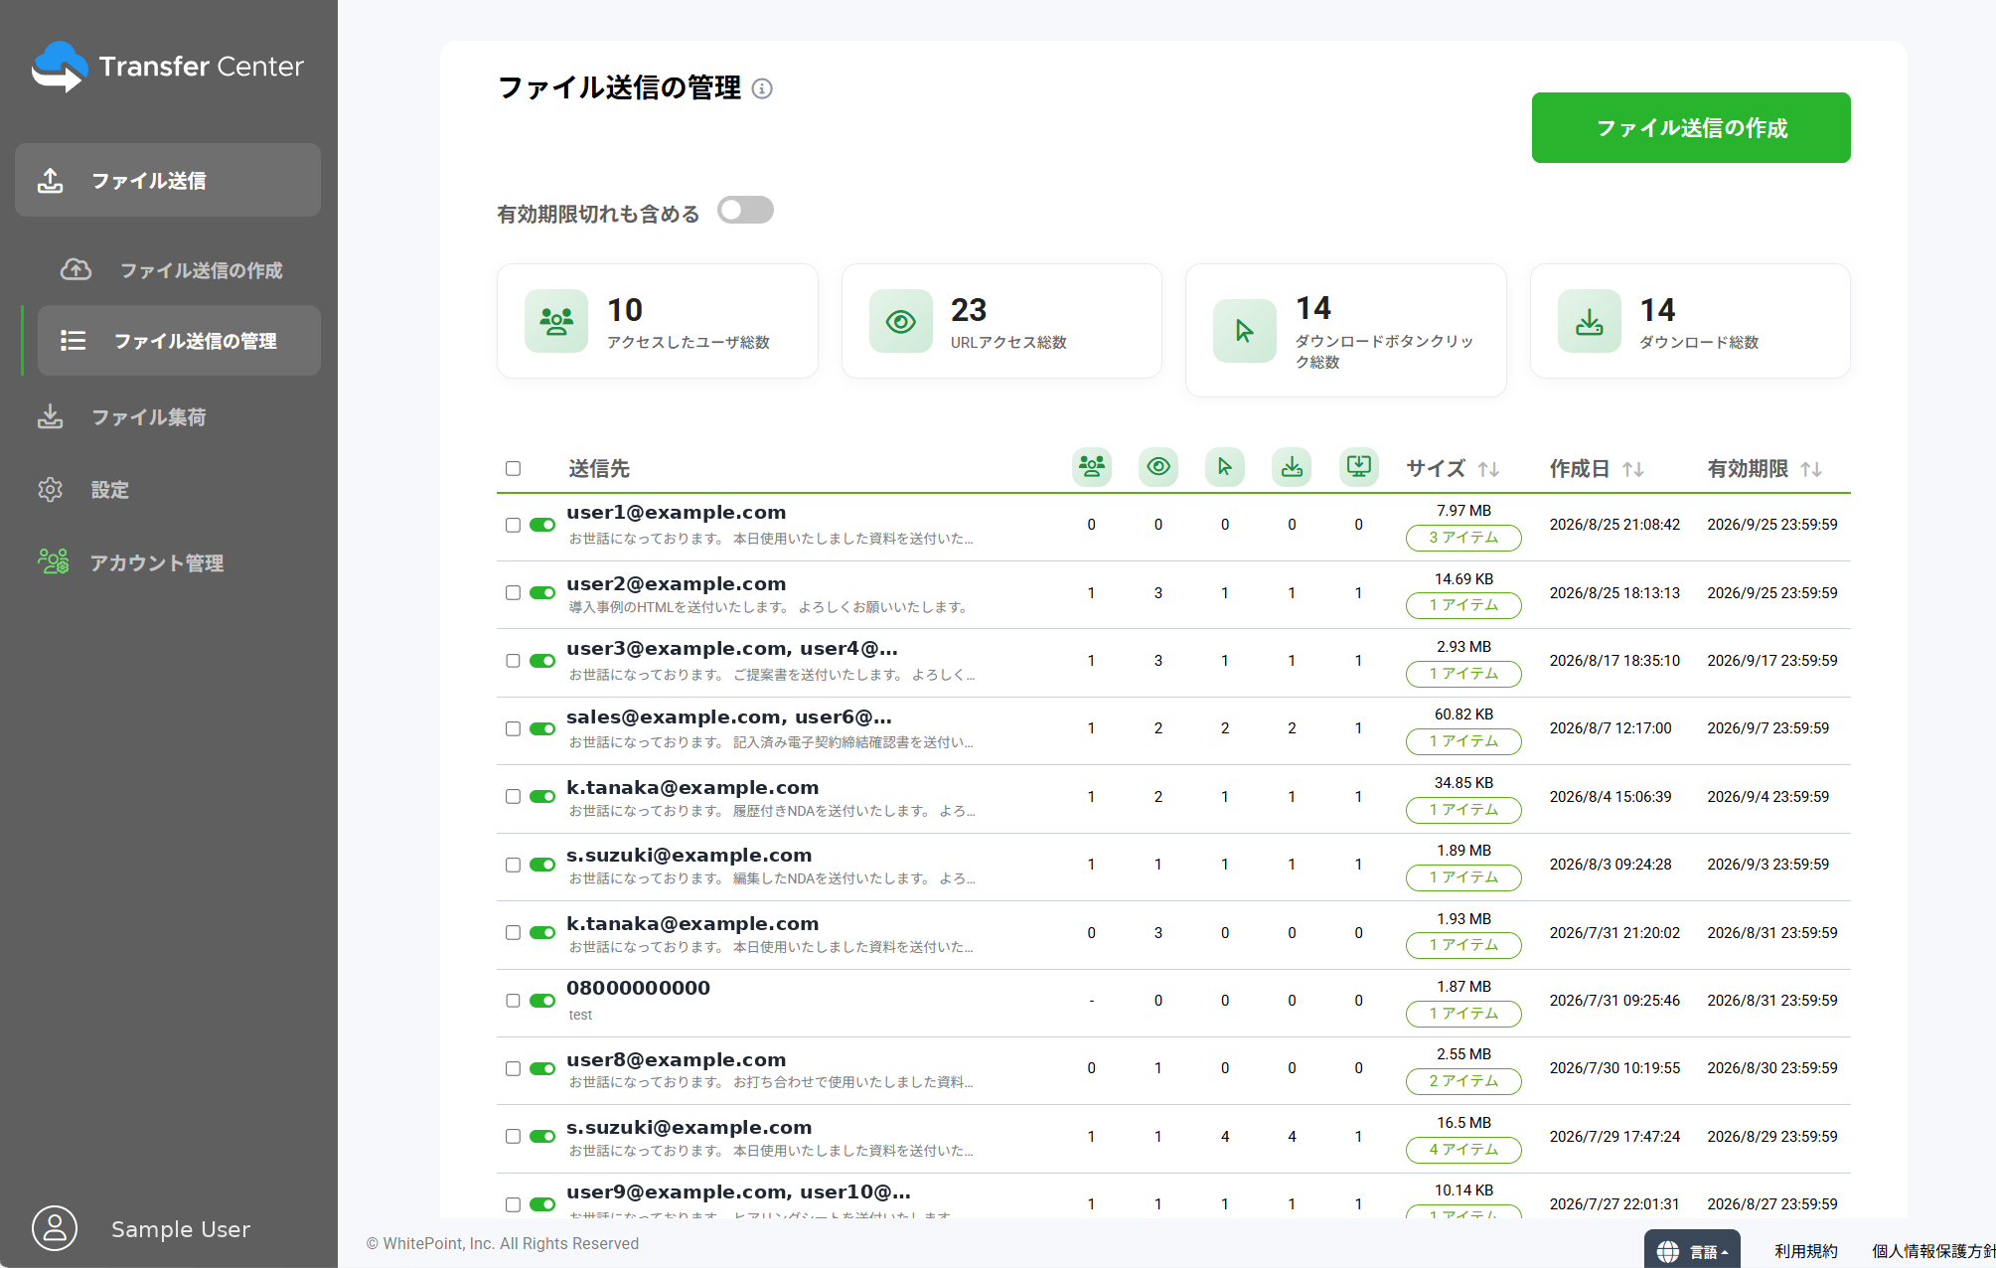
Task: Open the user1@example.com transfer entry
Action: (676, 513)
